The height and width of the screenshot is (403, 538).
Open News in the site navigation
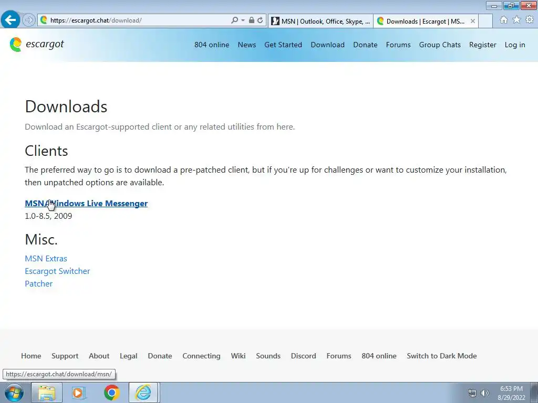(247, 45)
